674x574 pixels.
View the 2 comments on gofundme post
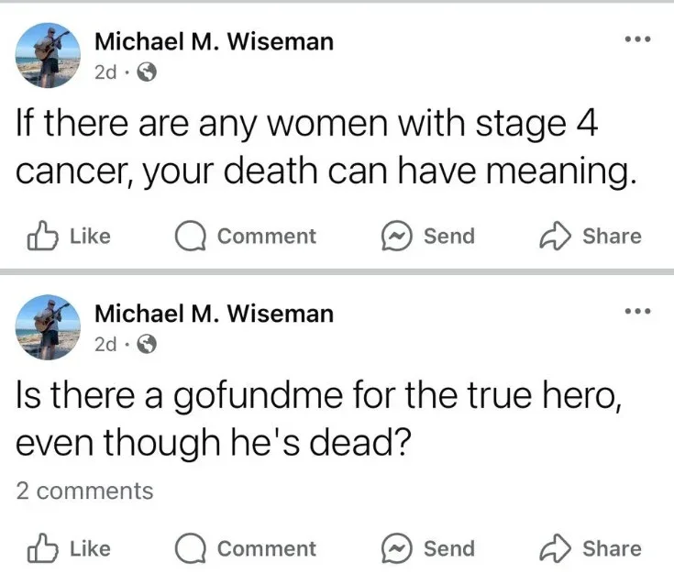(84, 491)
